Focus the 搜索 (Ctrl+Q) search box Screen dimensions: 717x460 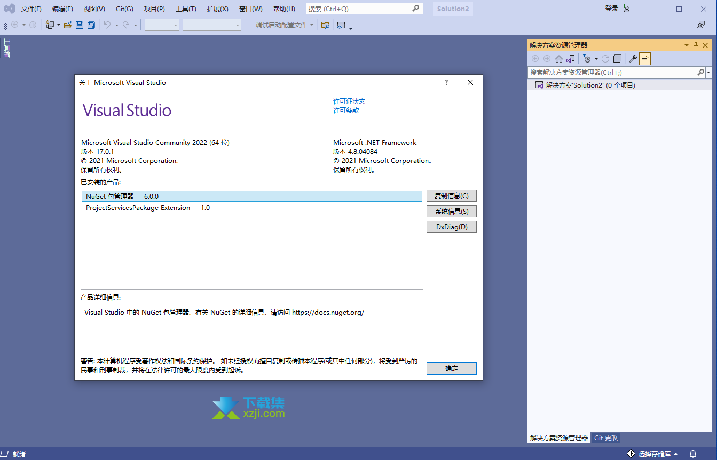click(x=365, y=9)
